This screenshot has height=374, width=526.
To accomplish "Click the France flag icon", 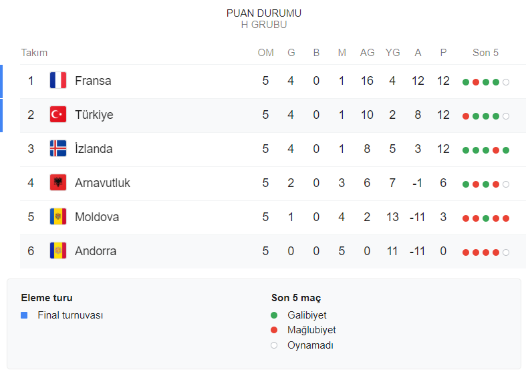I will coord(58,81).
